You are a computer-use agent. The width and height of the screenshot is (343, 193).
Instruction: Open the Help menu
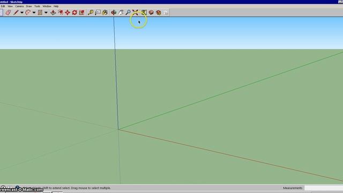click(x=56, y=6)
